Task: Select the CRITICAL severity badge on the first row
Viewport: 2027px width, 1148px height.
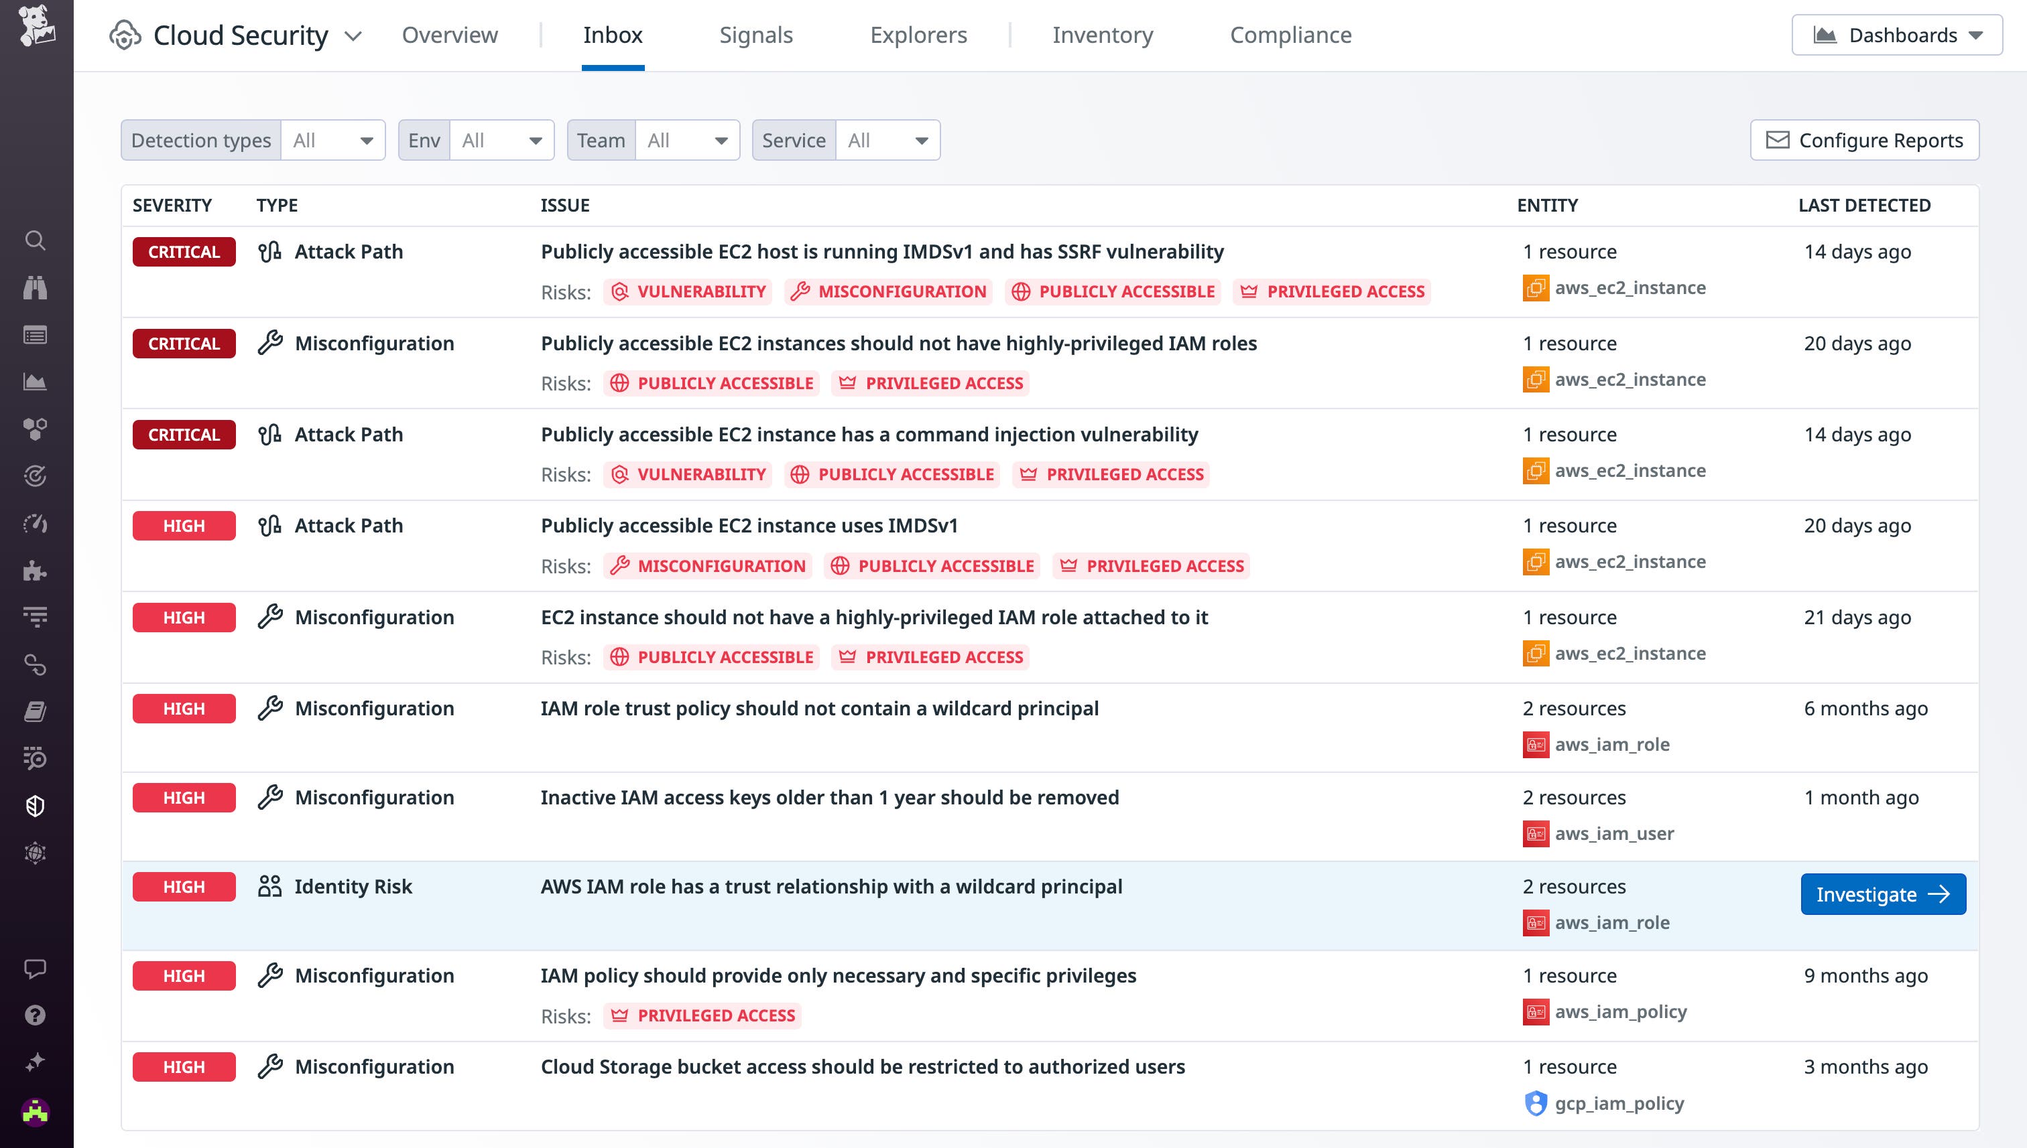Action: pyautogui.click(x=183, y=252)
